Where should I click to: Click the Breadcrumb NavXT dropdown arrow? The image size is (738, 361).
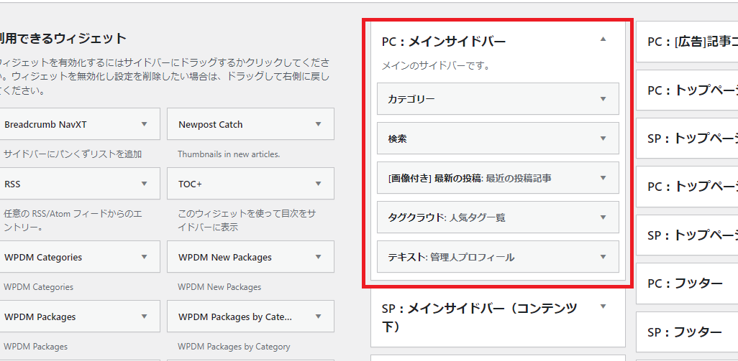(145, 124)
